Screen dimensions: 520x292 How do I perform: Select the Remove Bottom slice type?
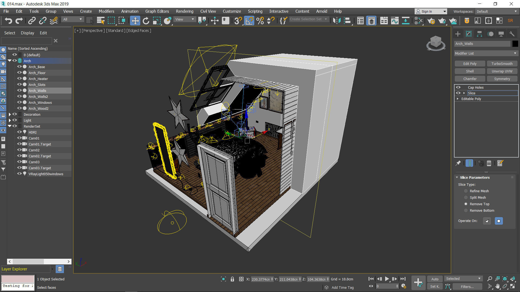466,210
